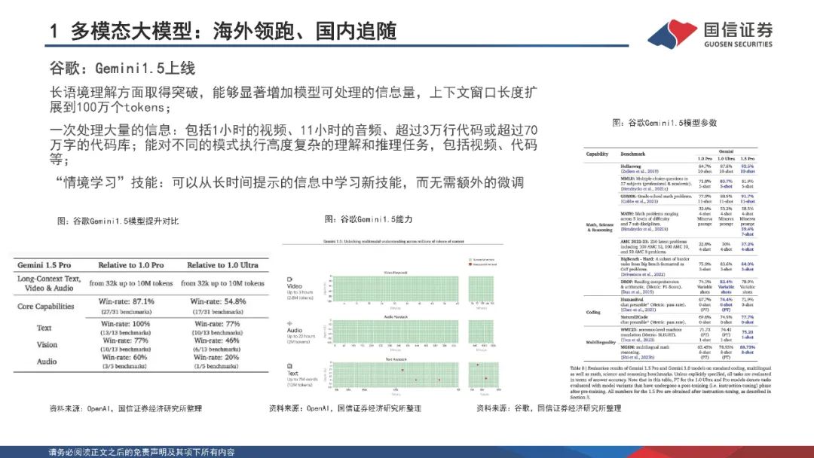Click the OpenAI source note below the capability chart
The image size is (814, 458).
[x=345, y=409]
